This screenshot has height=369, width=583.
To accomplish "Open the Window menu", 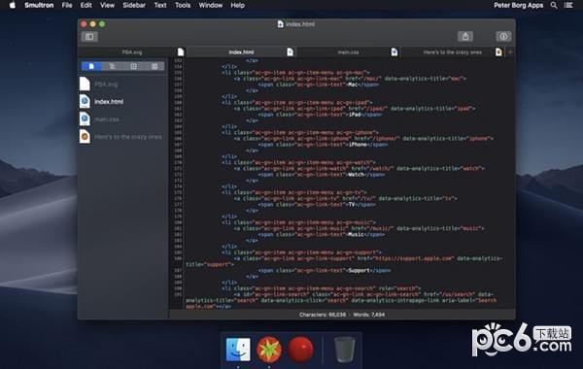I will coord(211,5).
